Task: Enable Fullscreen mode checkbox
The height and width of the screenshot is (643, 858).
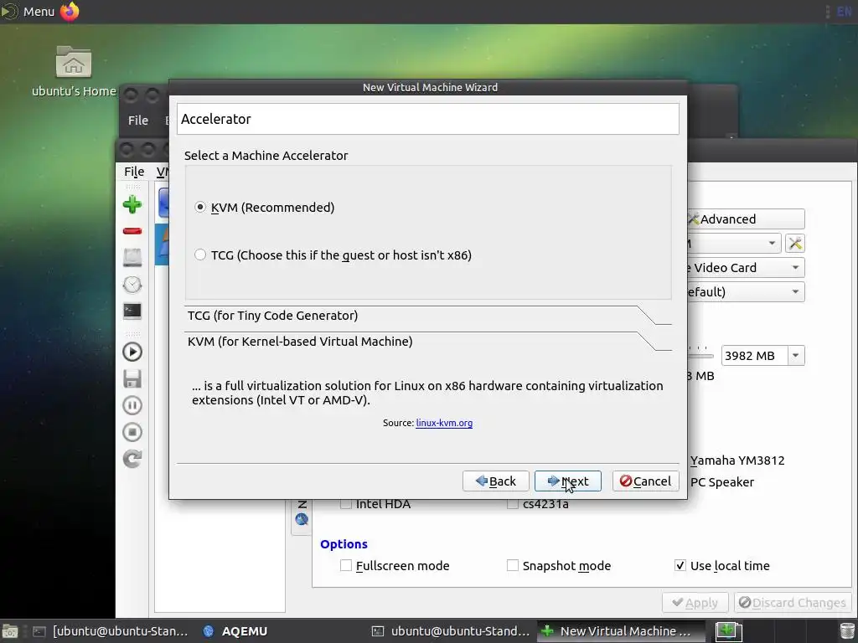Action: (x=346, y=565)
